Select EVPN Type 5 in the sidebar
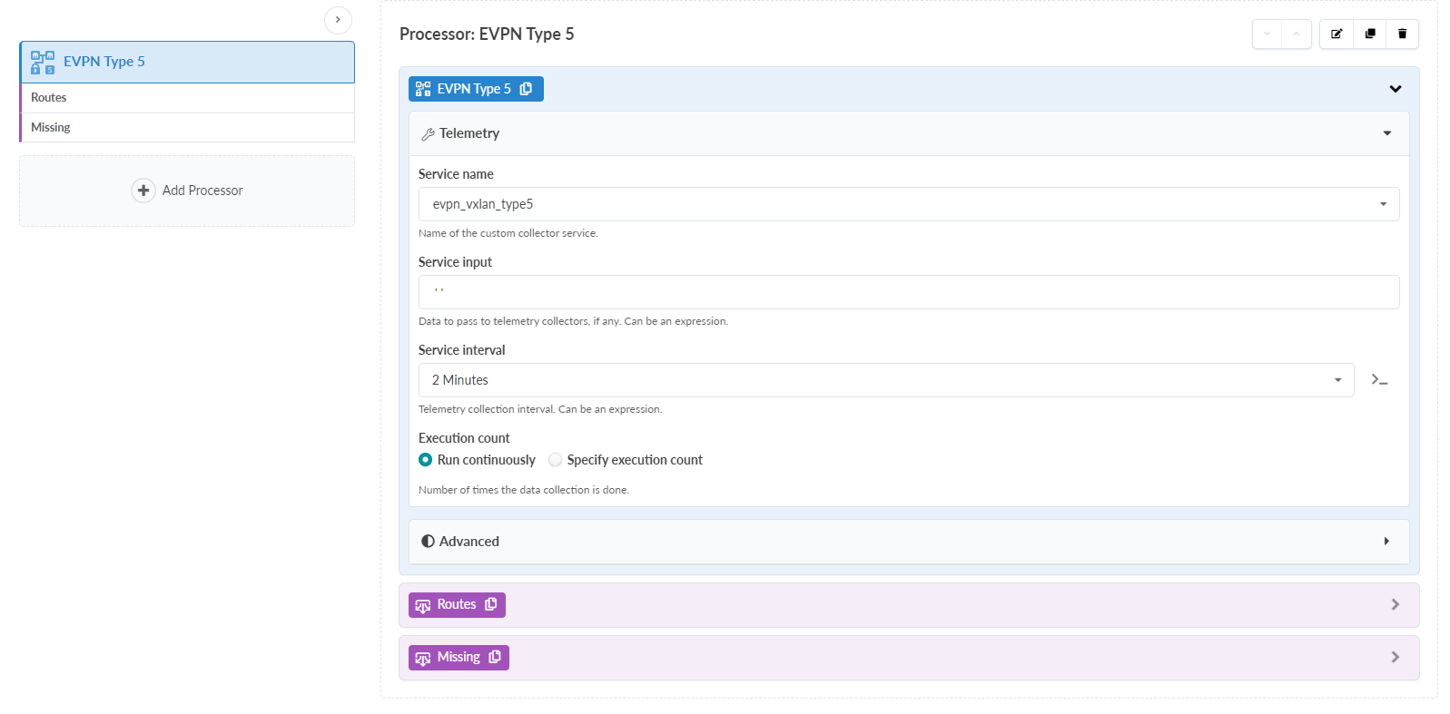 [187, 62]
